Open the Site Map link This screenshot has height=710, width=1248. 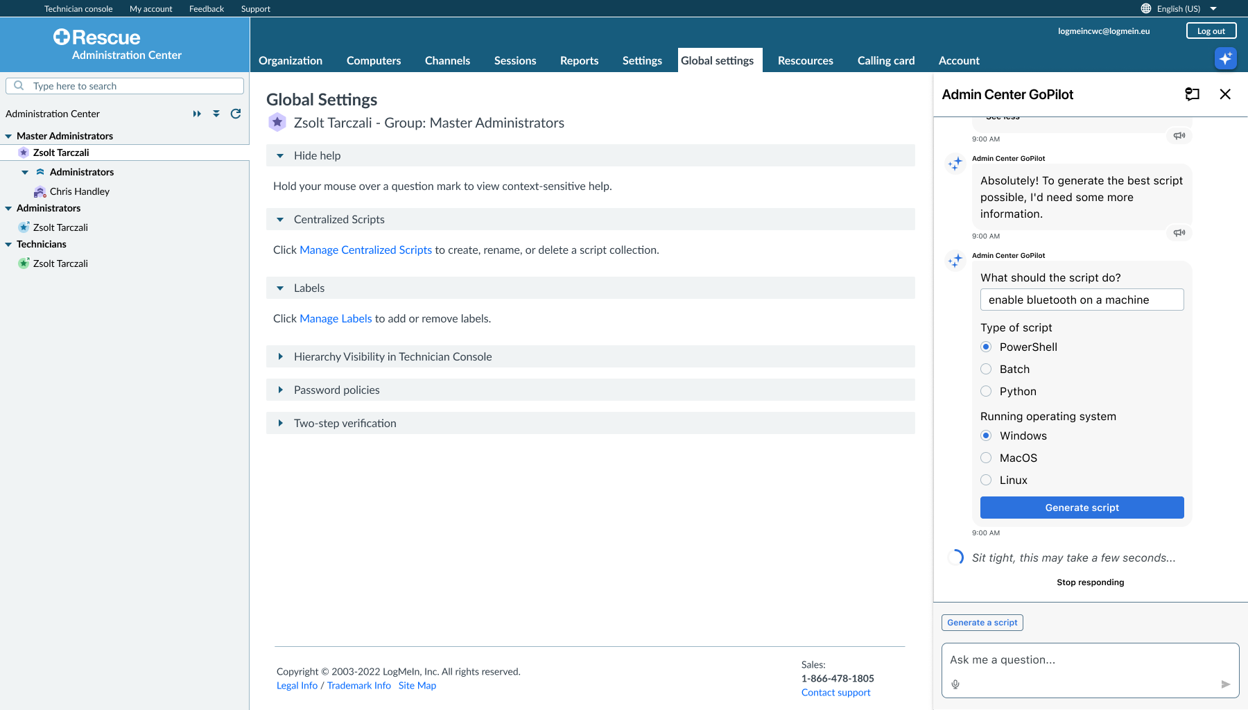click(417, 685)
